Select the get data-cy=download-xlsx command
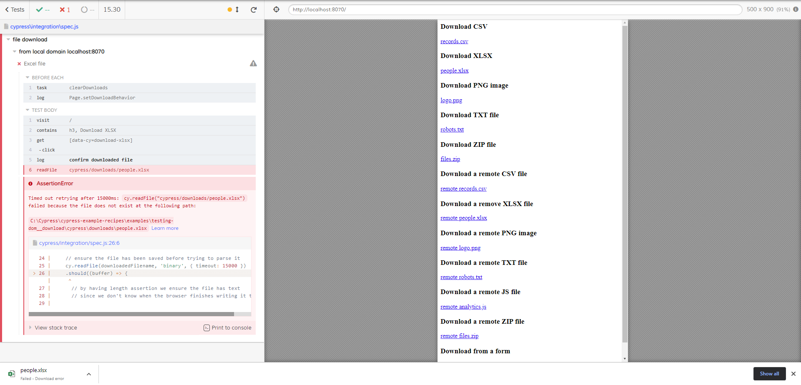 [x=139, y=141]
